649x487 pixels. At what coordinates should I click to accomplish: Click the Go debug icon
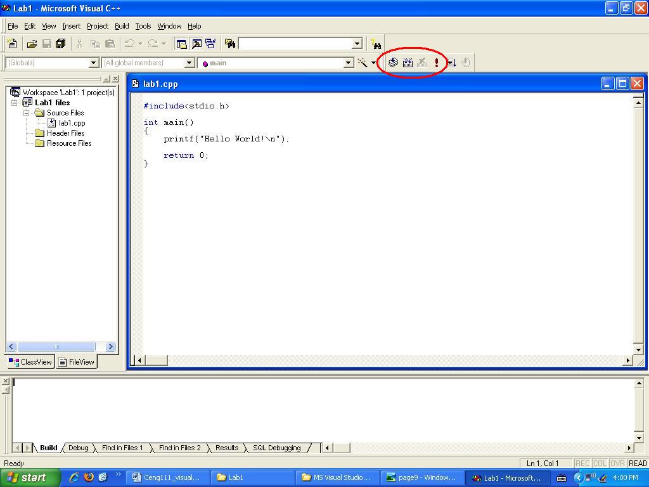451,62
